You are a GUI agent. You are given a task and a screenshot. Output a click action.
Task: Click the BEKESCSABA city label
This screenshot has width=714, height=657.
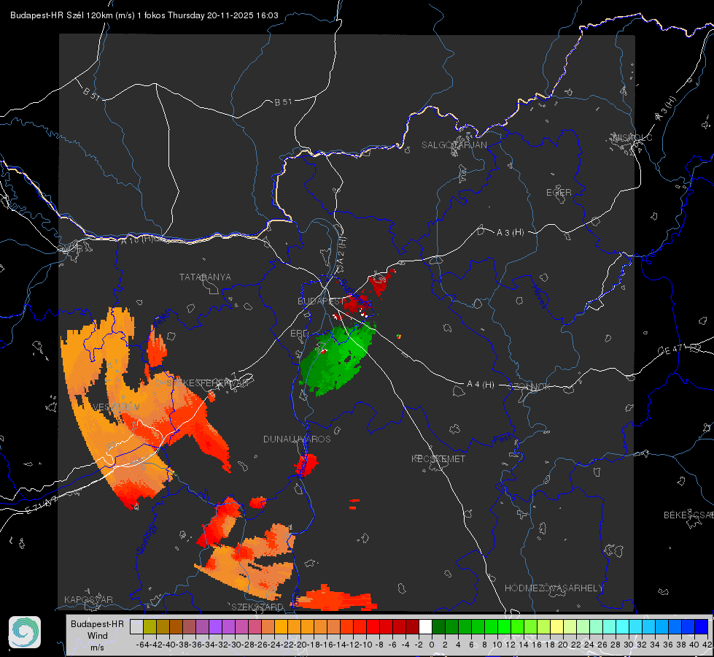point(688,515)
